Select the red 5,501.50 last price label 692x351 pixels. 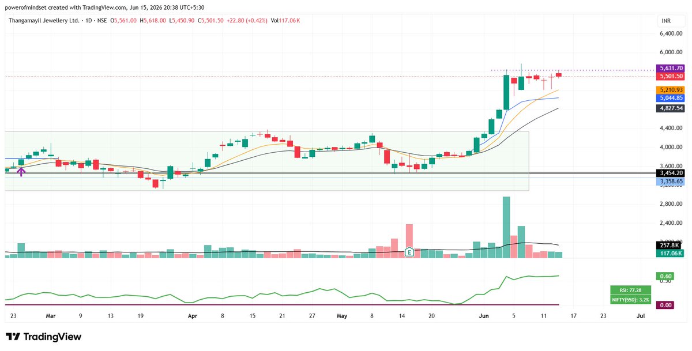tap(671, 76)
